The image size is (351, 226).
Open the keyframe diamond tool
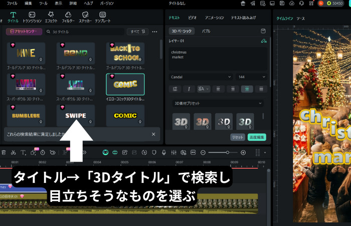(x=52, y=153)
